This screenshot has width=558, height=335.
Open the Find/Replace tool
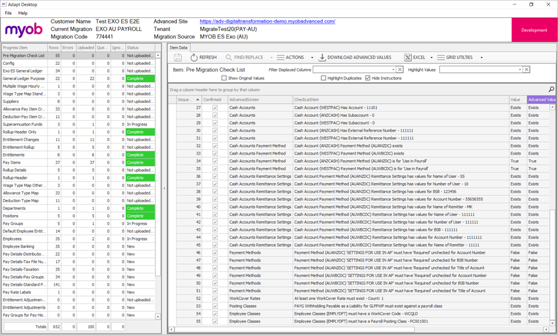(x=228, y=56)
